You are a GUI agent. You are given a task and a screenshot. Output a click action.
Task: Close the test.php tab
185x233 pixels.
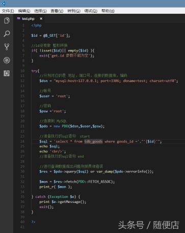coord(41,18)
